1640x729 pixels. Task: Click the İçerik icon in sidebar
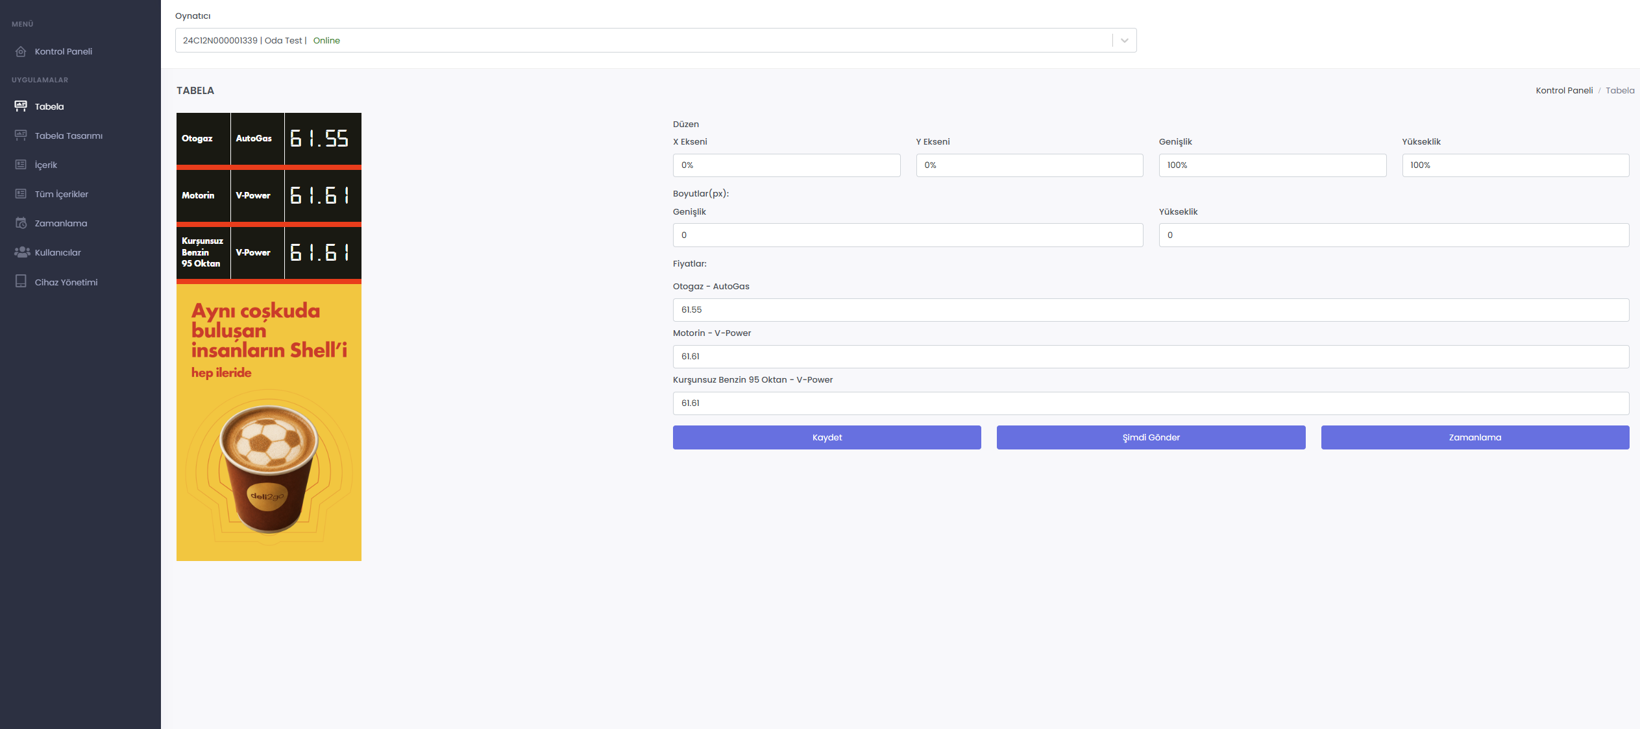coord(21,165)
